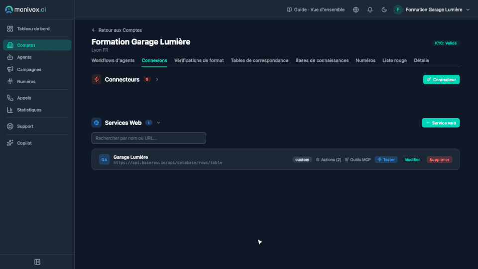Click Tester on Garage Lumière service

click(386, 159)
